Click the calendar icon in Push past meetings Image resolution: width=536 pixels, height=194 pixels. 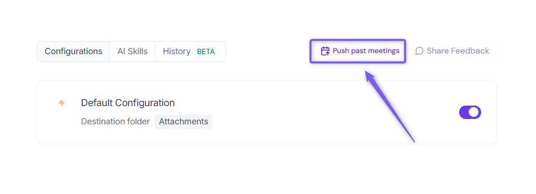325,51
